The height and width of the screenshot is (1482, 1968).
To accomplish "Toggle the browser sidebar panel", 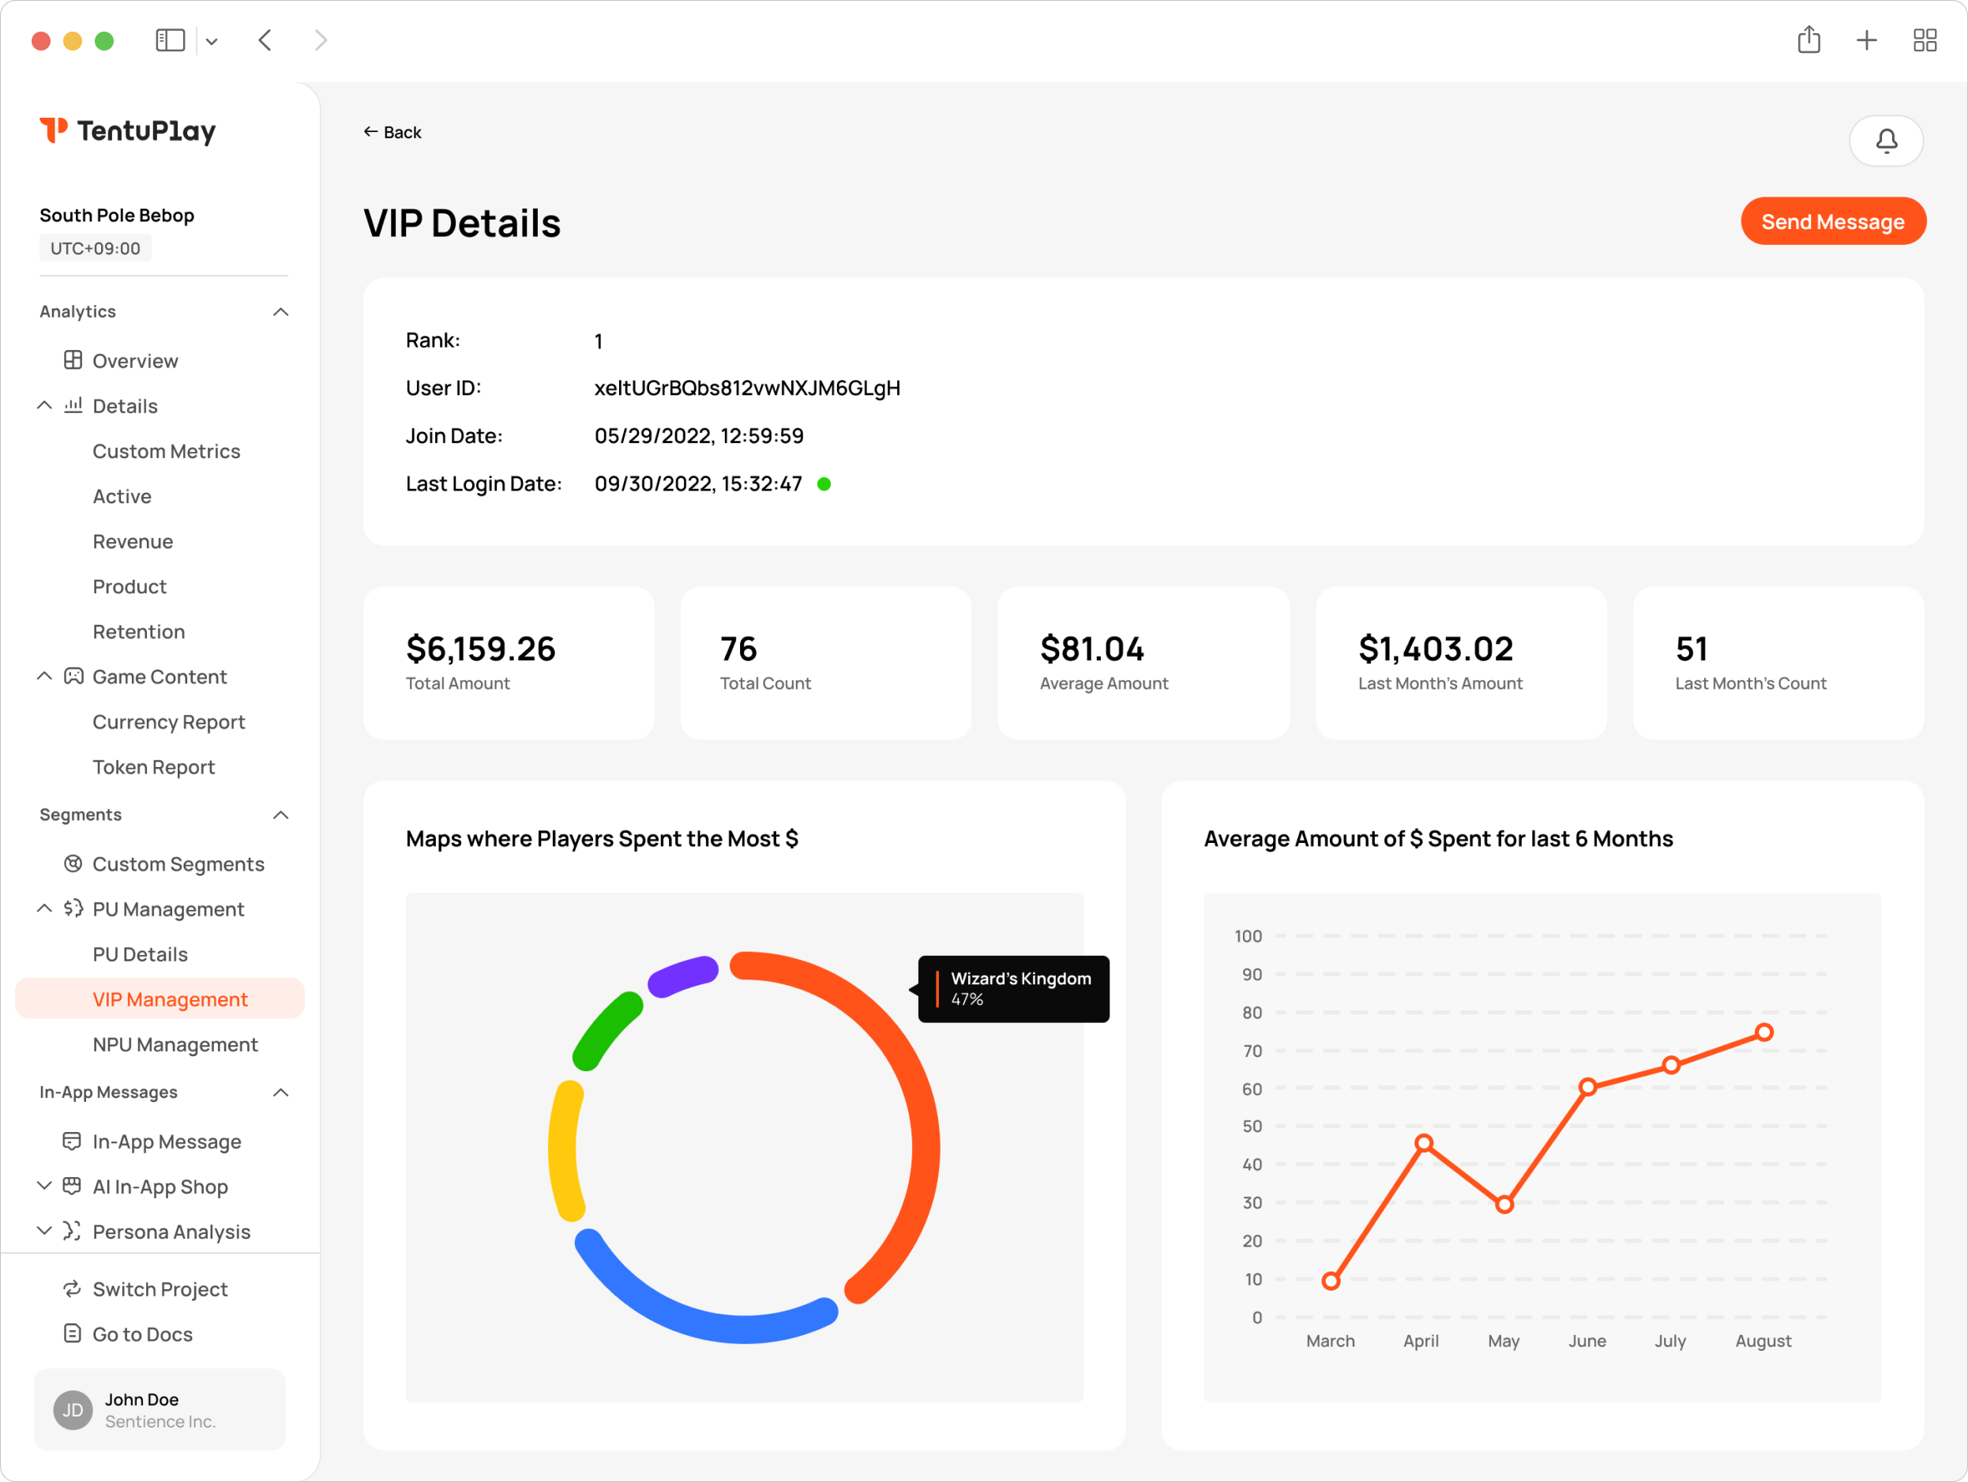I will pos(170,40).
